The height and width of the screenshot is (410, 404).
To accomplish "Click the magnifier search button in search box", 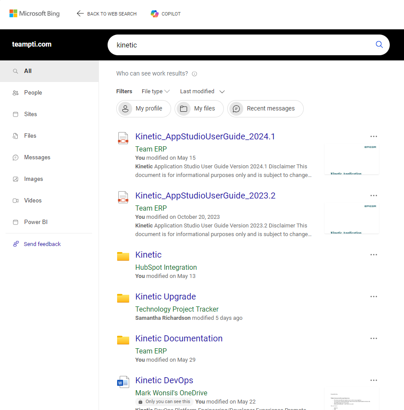I will click(379, 45).
